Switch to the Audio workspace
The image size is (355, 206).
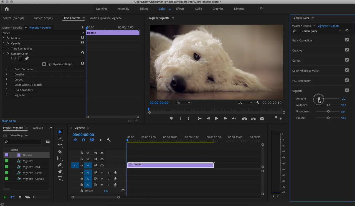(198, 9)
